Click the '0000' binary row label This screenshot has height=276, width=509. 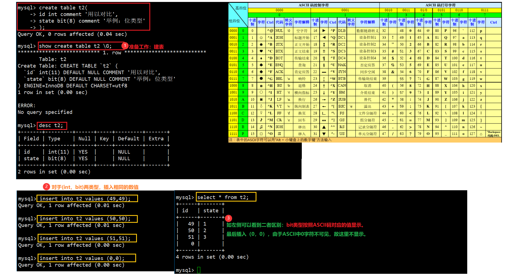tap(233, 31)
